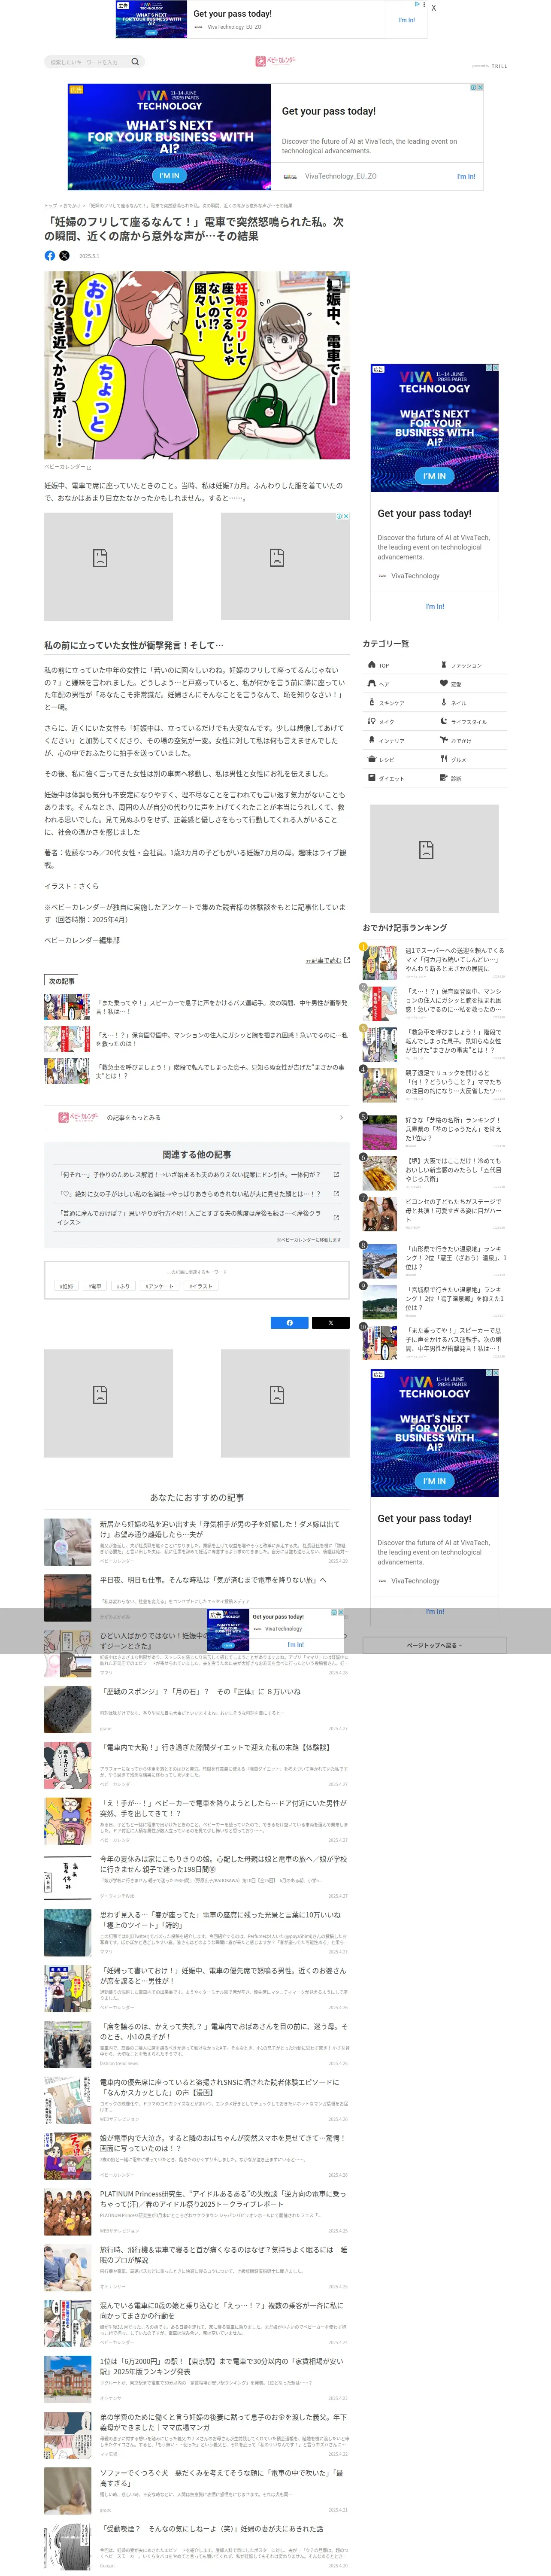Open the グルメ fork-and-knife category

pos(471,760)
